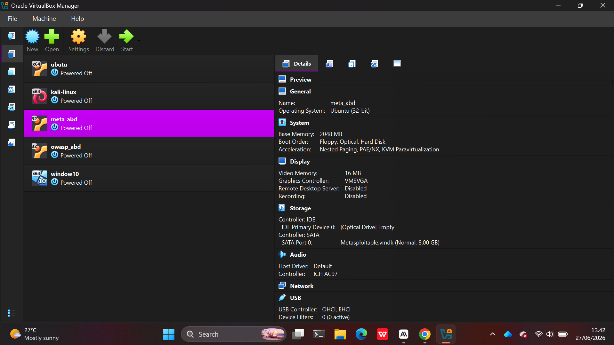Open the weather widget showing 27°C
Image resolution: width=614 pixels, height=345 pixels.
click(34, 334)
